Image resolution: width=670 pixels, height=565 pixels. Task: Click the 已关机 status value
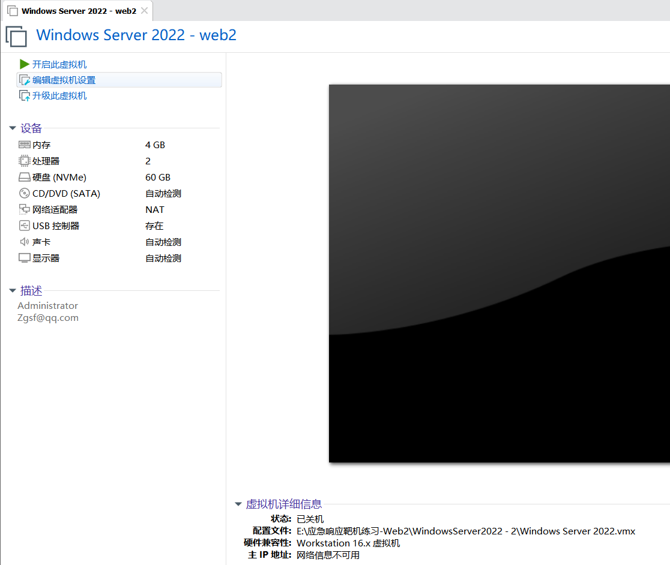tap(310, 519)
